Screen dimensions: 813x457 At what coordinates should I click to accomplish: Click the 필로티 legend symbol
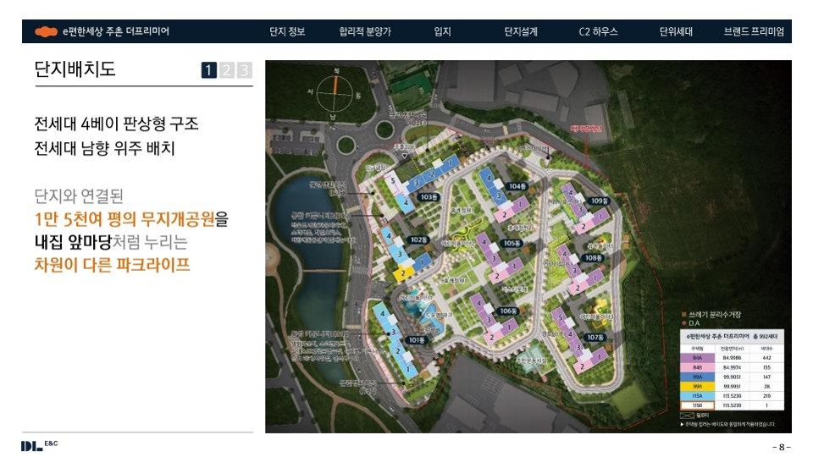(687, 415)
